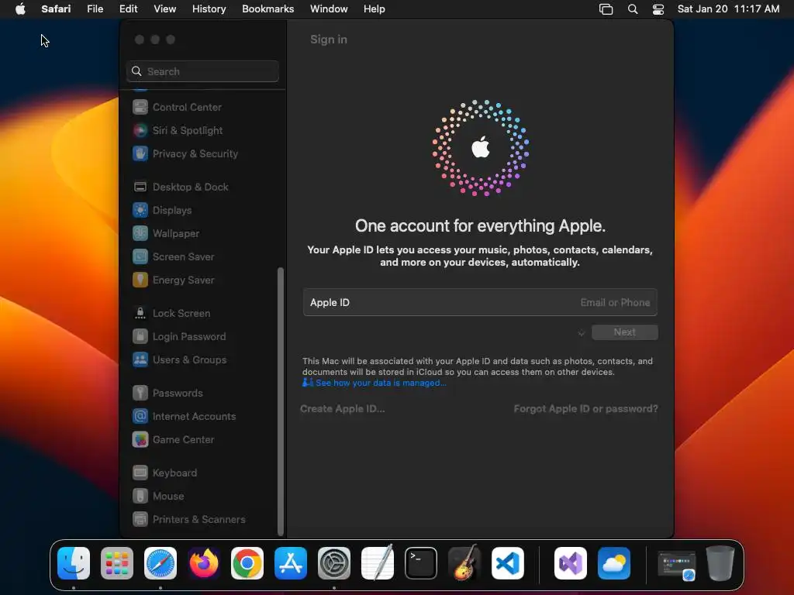794x595 pixels.
Task: Launch TextEdit from the Dock
Action: pos(378,563)
